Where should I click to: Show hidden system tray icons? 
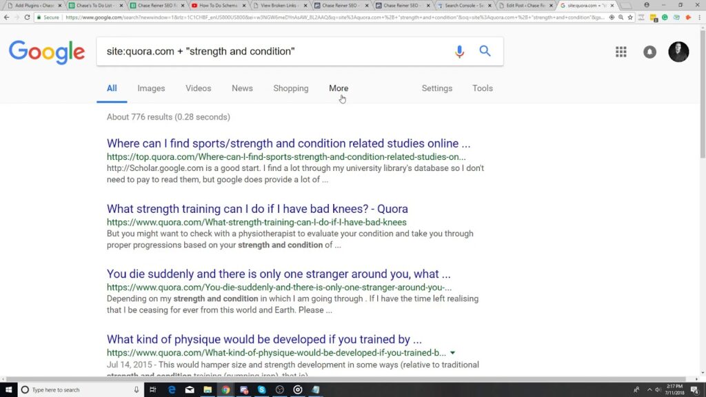click(649, 390)
